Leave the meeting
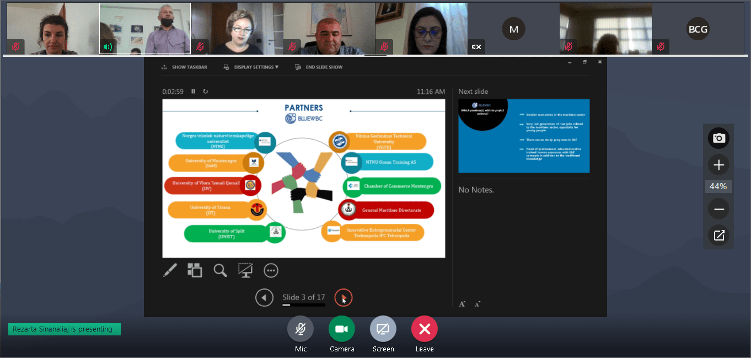This screenshot has width=751, height=358. pos(425,329)
